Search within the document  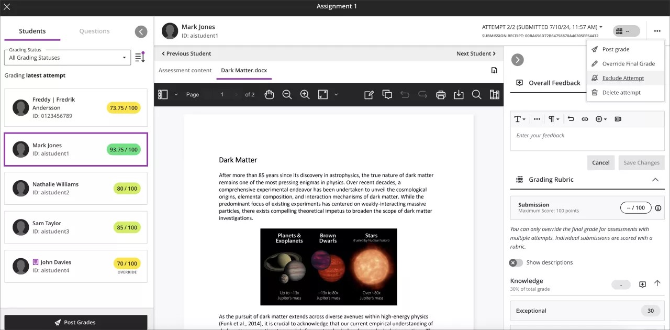point(476,94)
